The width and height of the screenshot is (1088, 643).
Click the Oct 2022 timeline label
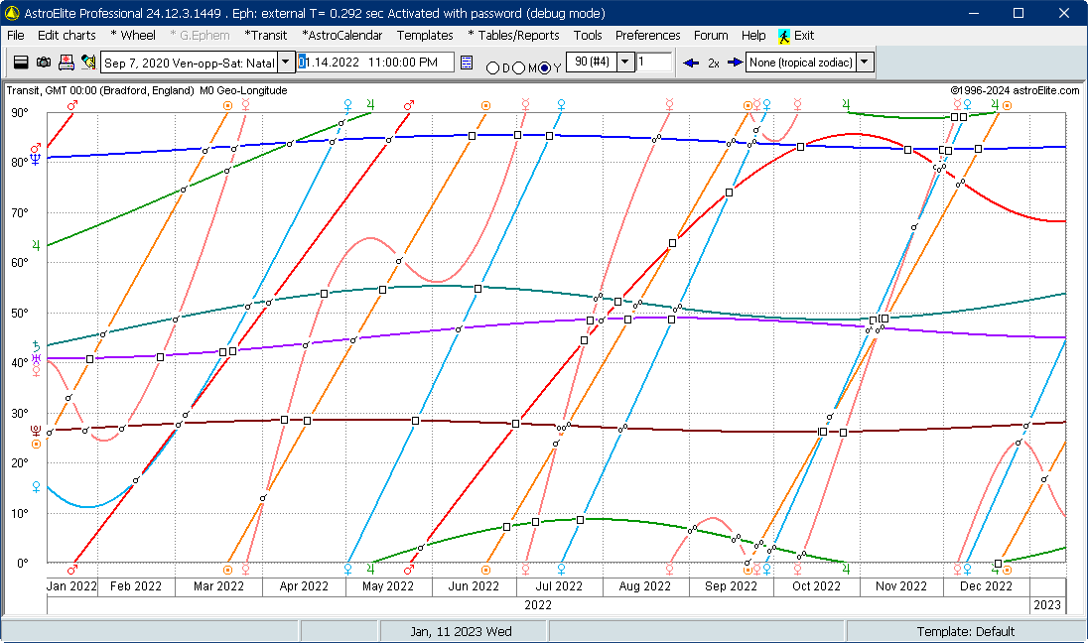click(x=816, y=586)
